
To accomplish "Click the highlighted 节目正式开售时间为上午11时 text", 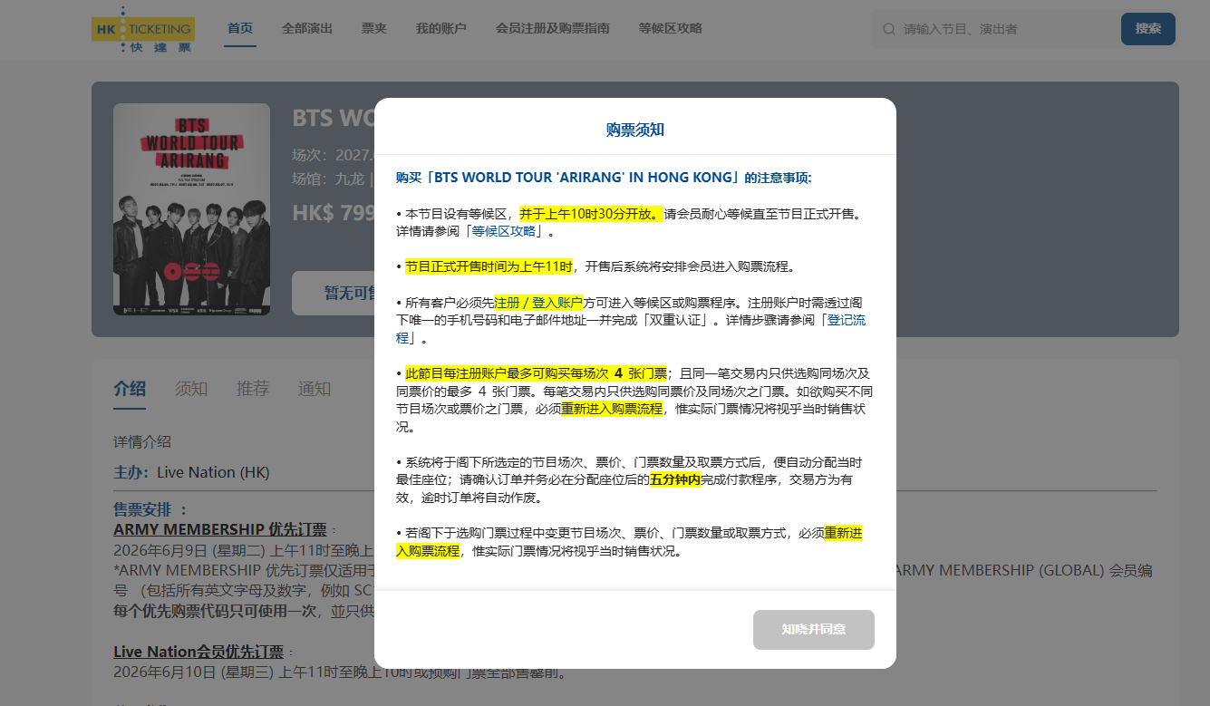I will (489, 266).
